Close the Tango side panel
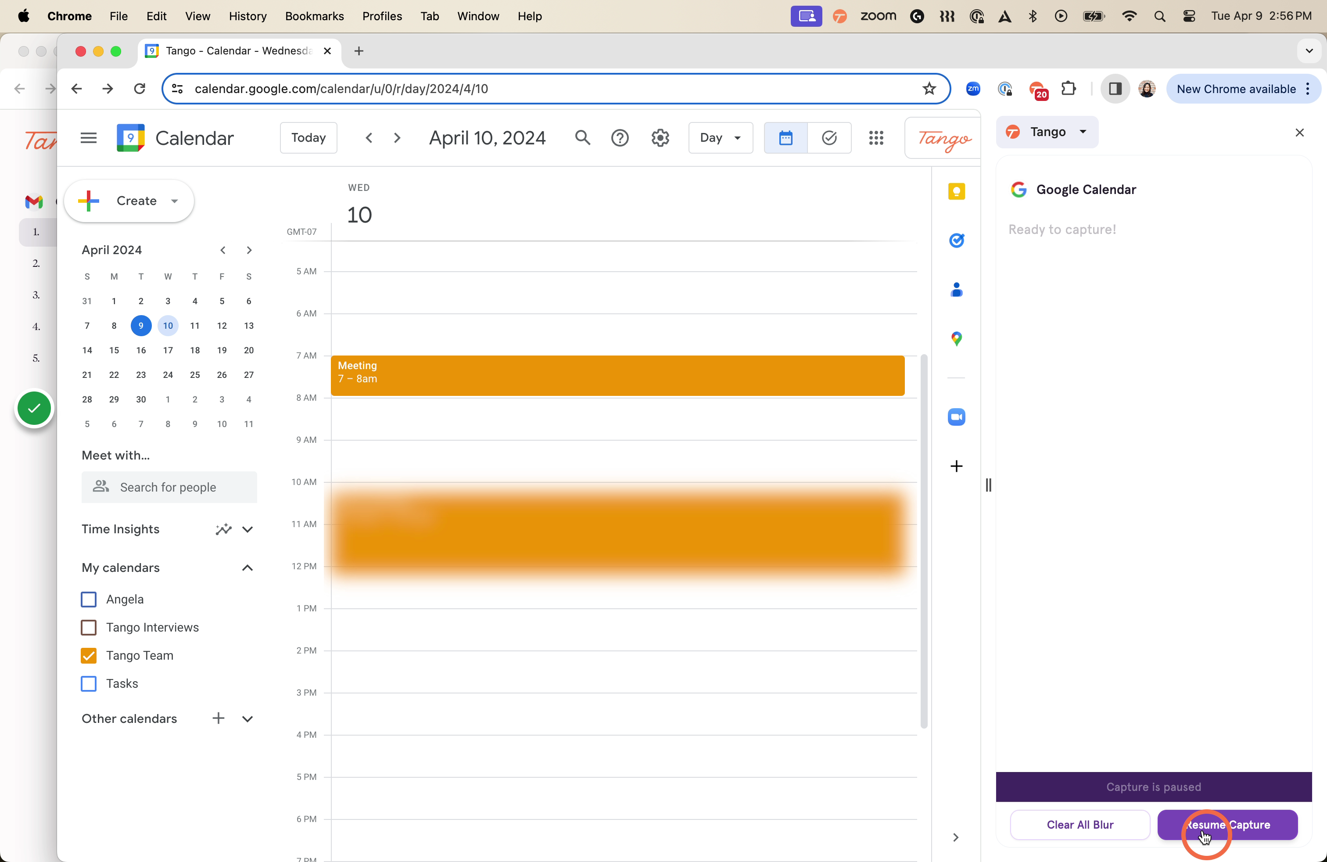Screen dimensions: 1327x862 pyautogui.click(x=1300, y=132)
